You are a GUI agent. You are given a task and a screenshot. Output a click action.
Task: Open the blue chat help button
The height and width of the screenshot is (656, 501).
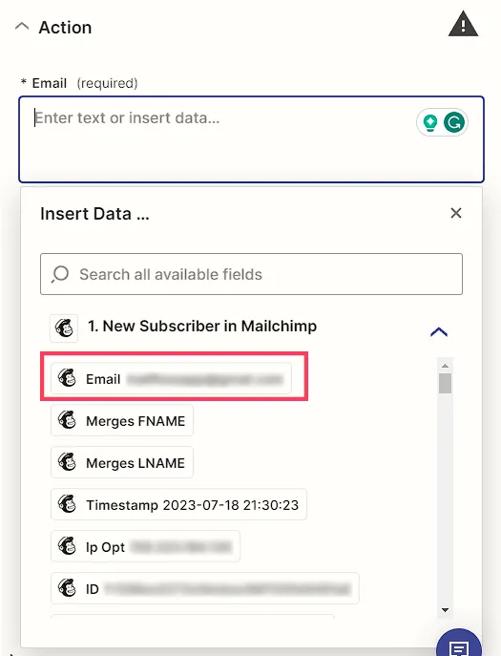(x=459, y=645)
